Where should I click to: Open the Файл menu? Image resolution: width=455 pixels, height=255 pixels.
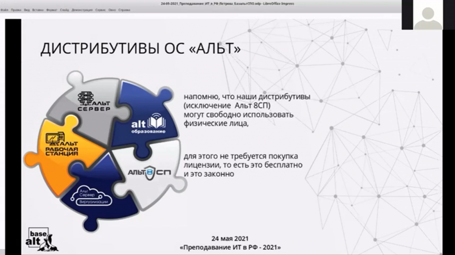click(4, 10)
